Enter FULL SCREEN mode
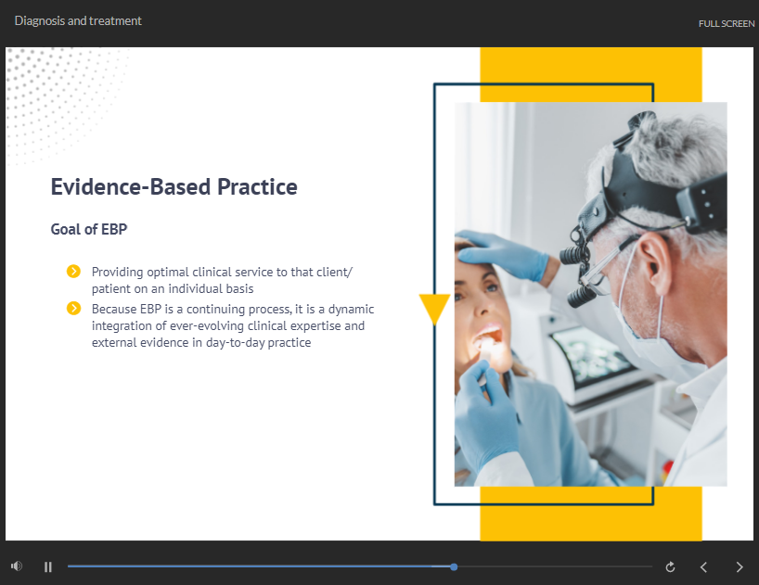The image size is (759, 585). 726,23
